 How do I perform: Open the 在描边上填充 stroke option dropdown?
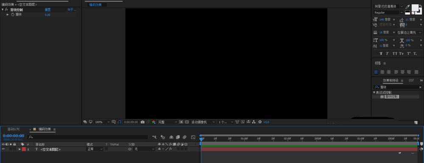pyautogui.click(x=409, y=33)
